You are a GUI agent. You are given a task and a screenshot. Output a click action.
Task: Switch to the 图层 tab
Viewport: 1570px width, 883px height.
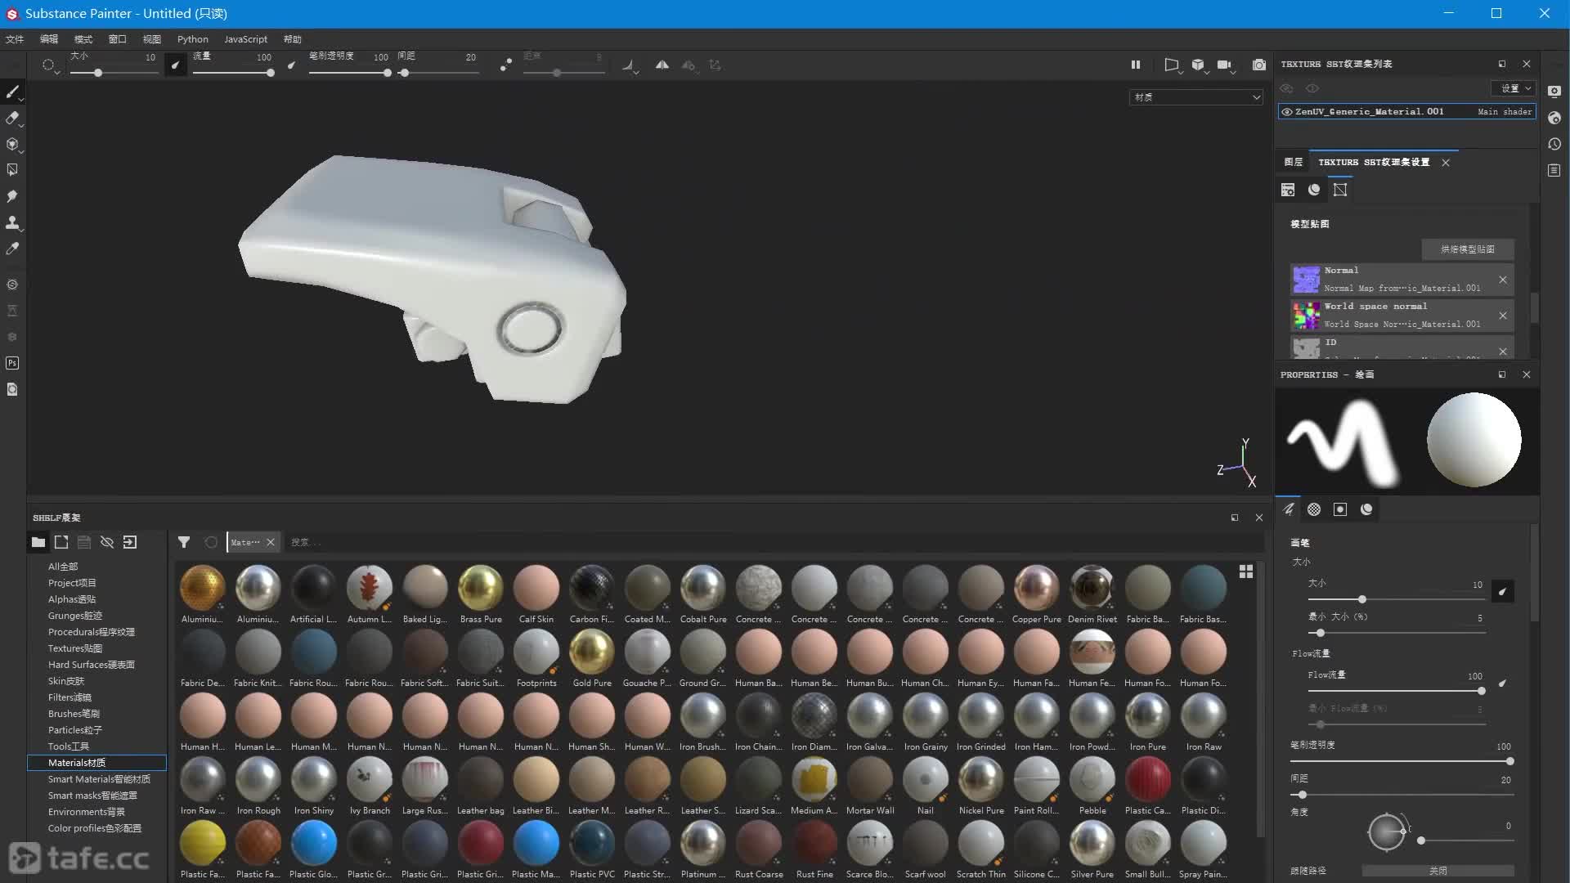coord(1293,162)
